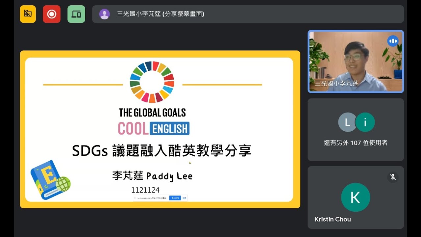The height and width of the screenshot is (237, 421).
Task: Click the speaking audio indicator on presenter tile
Action: click(x=393, y=41)
